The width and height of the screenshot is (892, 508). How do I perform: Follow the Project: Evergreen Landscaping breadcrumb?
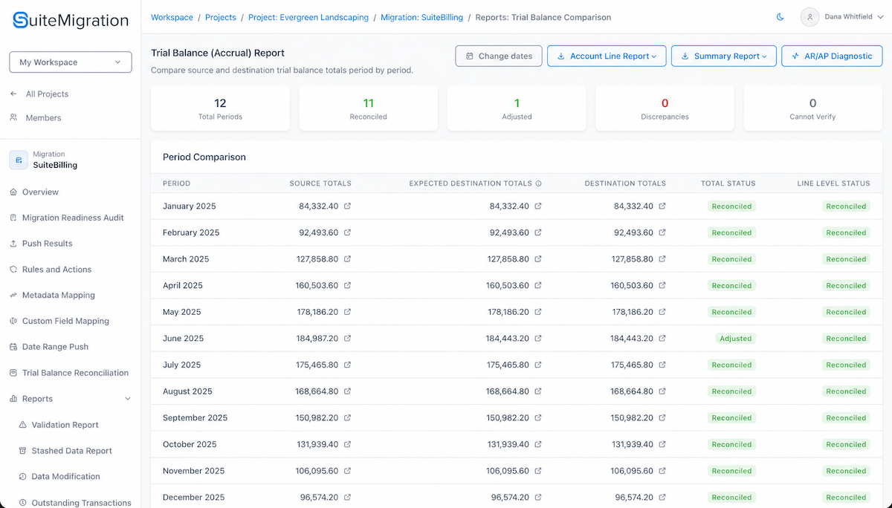pyautogui.click(x=308, y=17)
